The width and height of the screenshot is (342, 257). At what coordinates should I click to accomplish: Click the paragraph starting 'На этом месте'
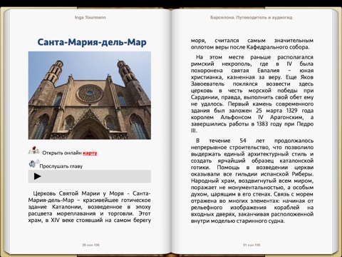point(252,94)
